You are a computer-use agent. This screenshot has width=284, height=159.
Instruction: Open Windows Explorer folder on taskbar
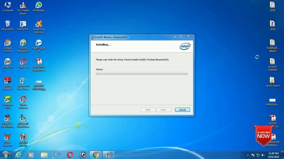(44, 155)
